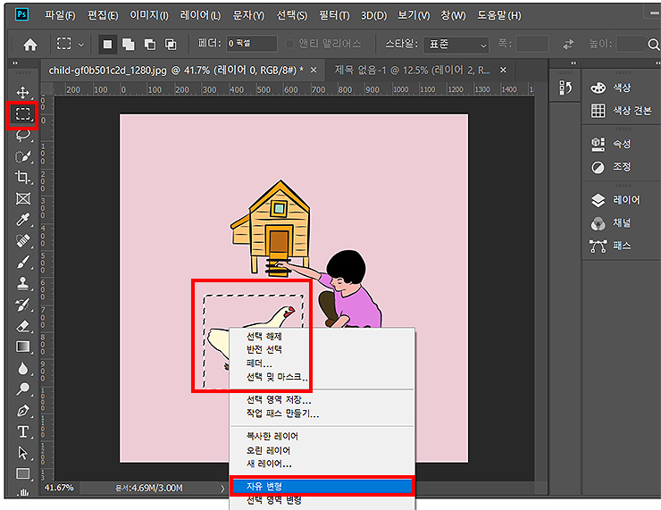This screenshot has width=661, height=510.
Task: Open the 색상 panel
Action: click(x=611, y=88)
